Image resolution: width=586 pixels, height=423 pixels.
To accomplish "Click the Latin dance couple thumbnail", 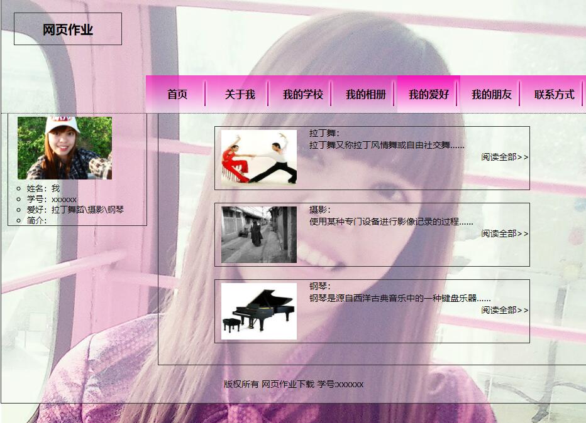I will (x=258, y=158).
